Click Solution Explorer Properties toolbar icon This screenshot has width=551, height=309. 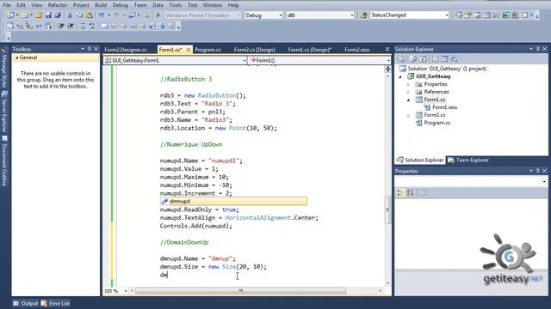[402, 59]
